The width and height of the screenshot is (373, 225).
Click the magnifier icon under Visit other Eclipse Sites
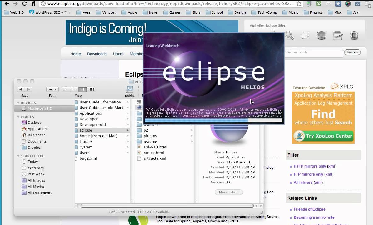(289, 36)
